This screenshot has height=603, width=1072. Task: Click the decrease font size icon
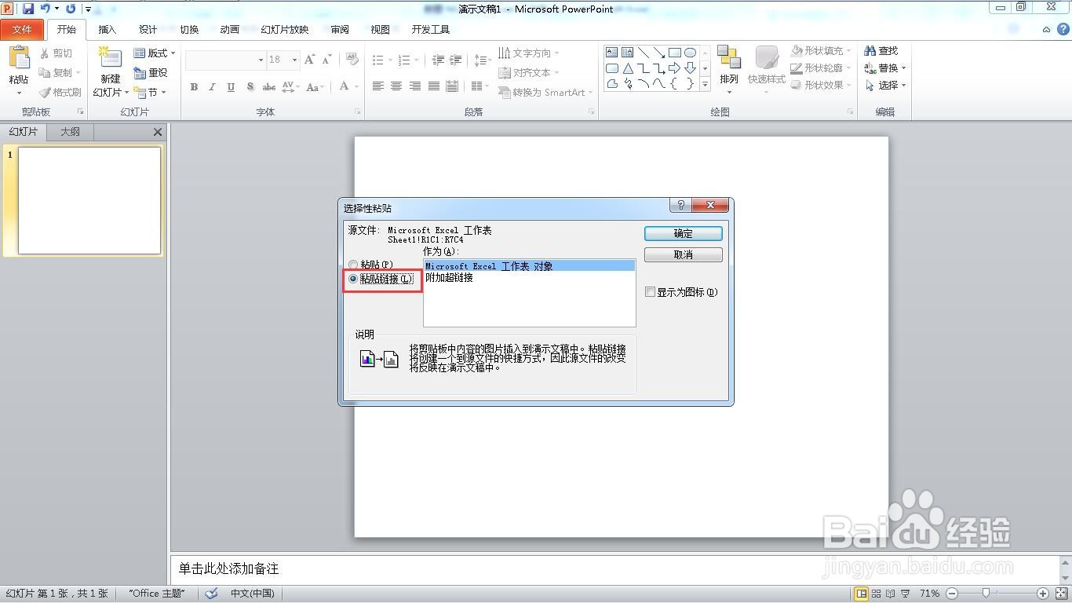pos(325,60)
